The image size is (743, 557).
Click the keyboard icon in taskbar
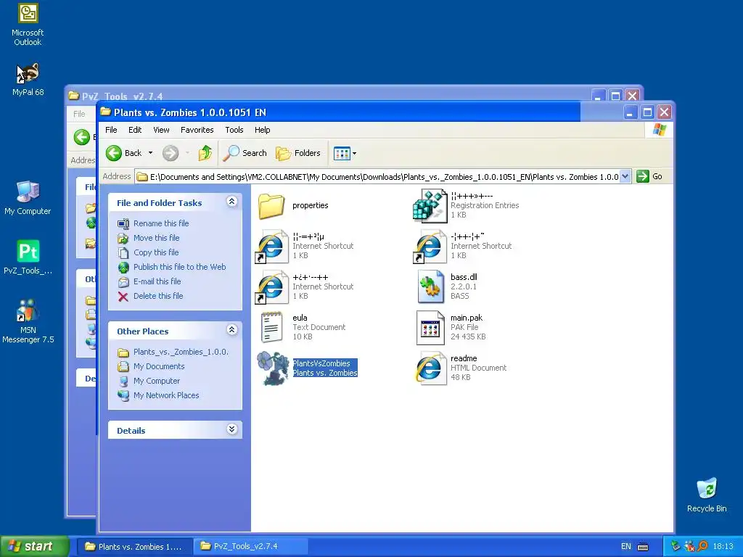point(643,547)
